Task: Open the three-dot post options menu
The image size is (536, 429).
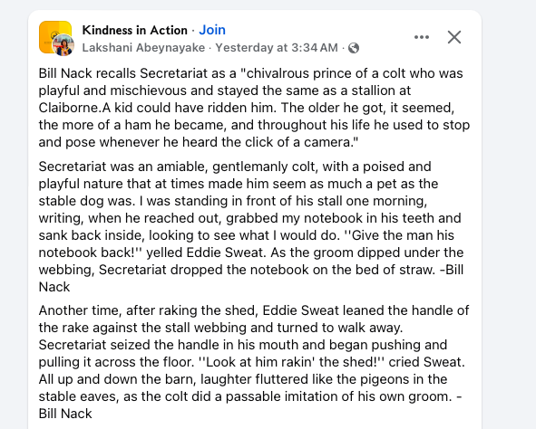Action: coord(422,37)
